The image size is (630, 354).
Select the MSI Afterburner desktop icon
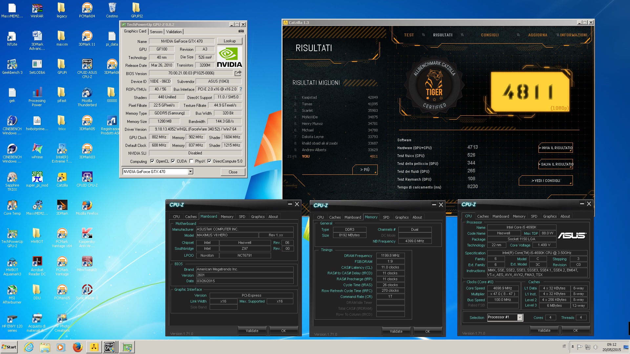tap(12, 294)
